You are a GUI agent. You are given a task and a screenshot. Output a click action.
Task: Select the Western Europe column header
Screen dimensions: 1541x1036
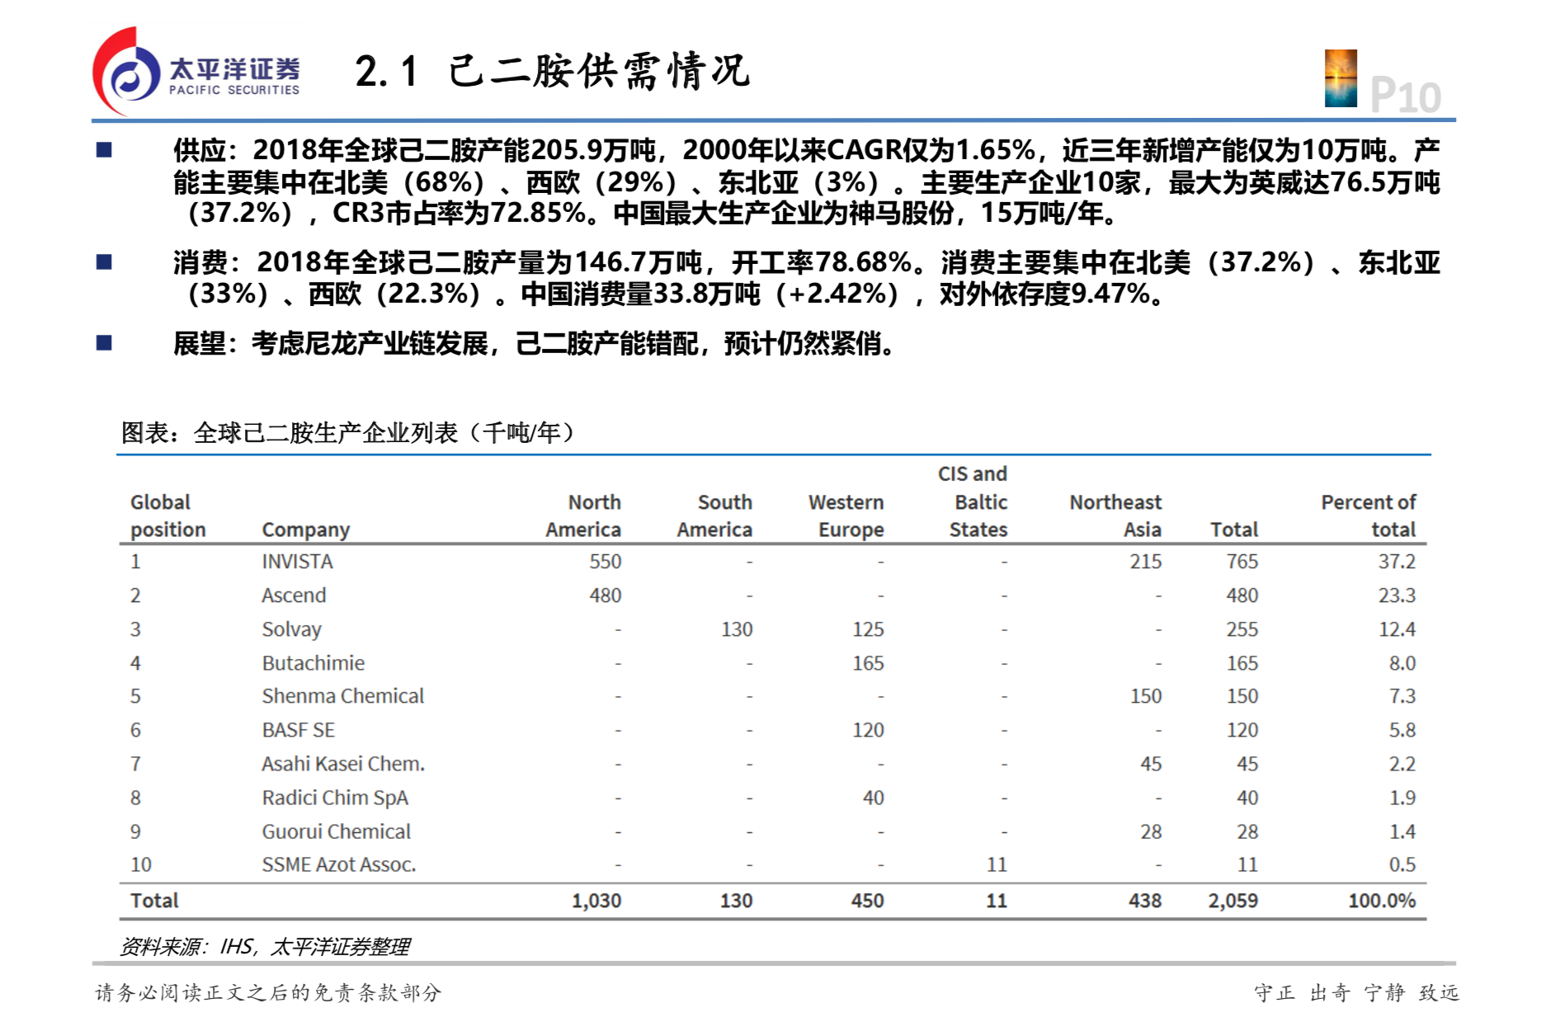pos(846,516)
